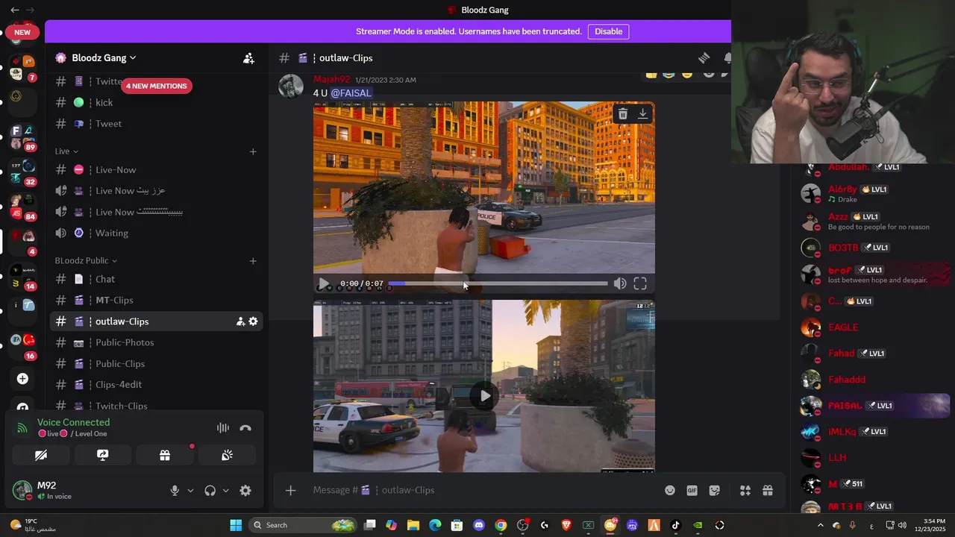955x537 pixels.
Task: Open the GIF picker
Action: (x=692, y=491)
